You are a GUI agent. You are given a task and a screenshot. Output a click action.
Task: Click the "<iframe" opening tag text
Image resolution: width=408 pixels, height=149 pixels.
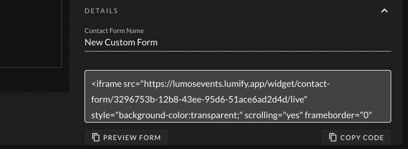pos(106,84)
